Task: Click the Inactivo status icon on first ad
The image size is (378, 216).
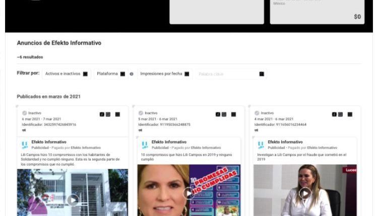Action: tap(24, 114)
